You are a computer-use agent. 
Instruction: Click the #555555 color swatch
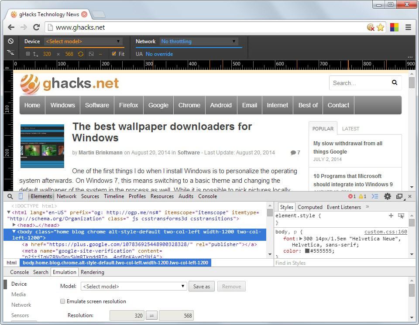click(307, 251)
